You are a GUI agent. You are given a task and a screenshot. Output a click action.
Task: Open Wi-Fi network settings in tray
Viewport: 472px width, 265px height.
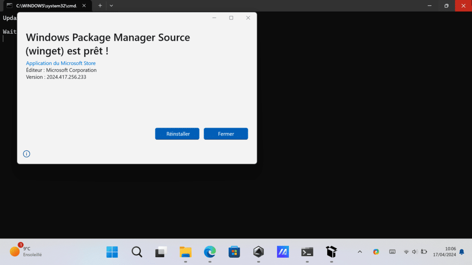(406, 252)
